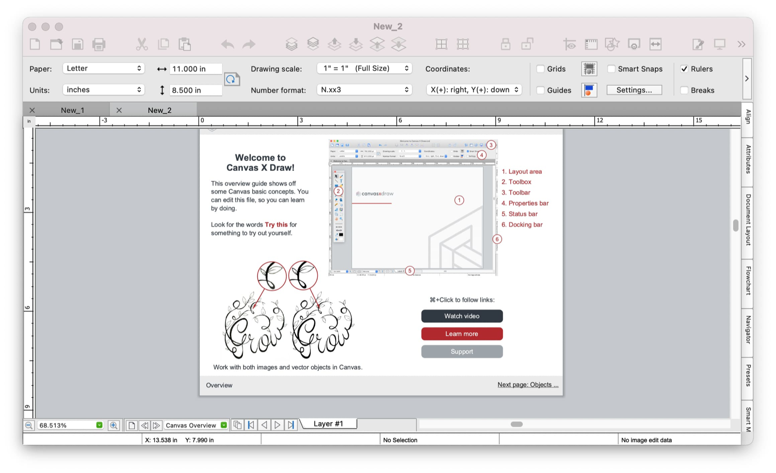Screen dimensions: 776x473
Task: Click the fit-width double arrow toolbar icon
Action: pyautogui.click(x=655, y=45)
